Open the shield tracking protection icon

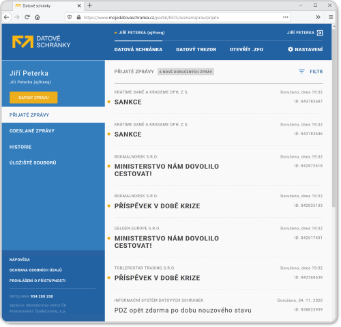(x=70, y=17)
